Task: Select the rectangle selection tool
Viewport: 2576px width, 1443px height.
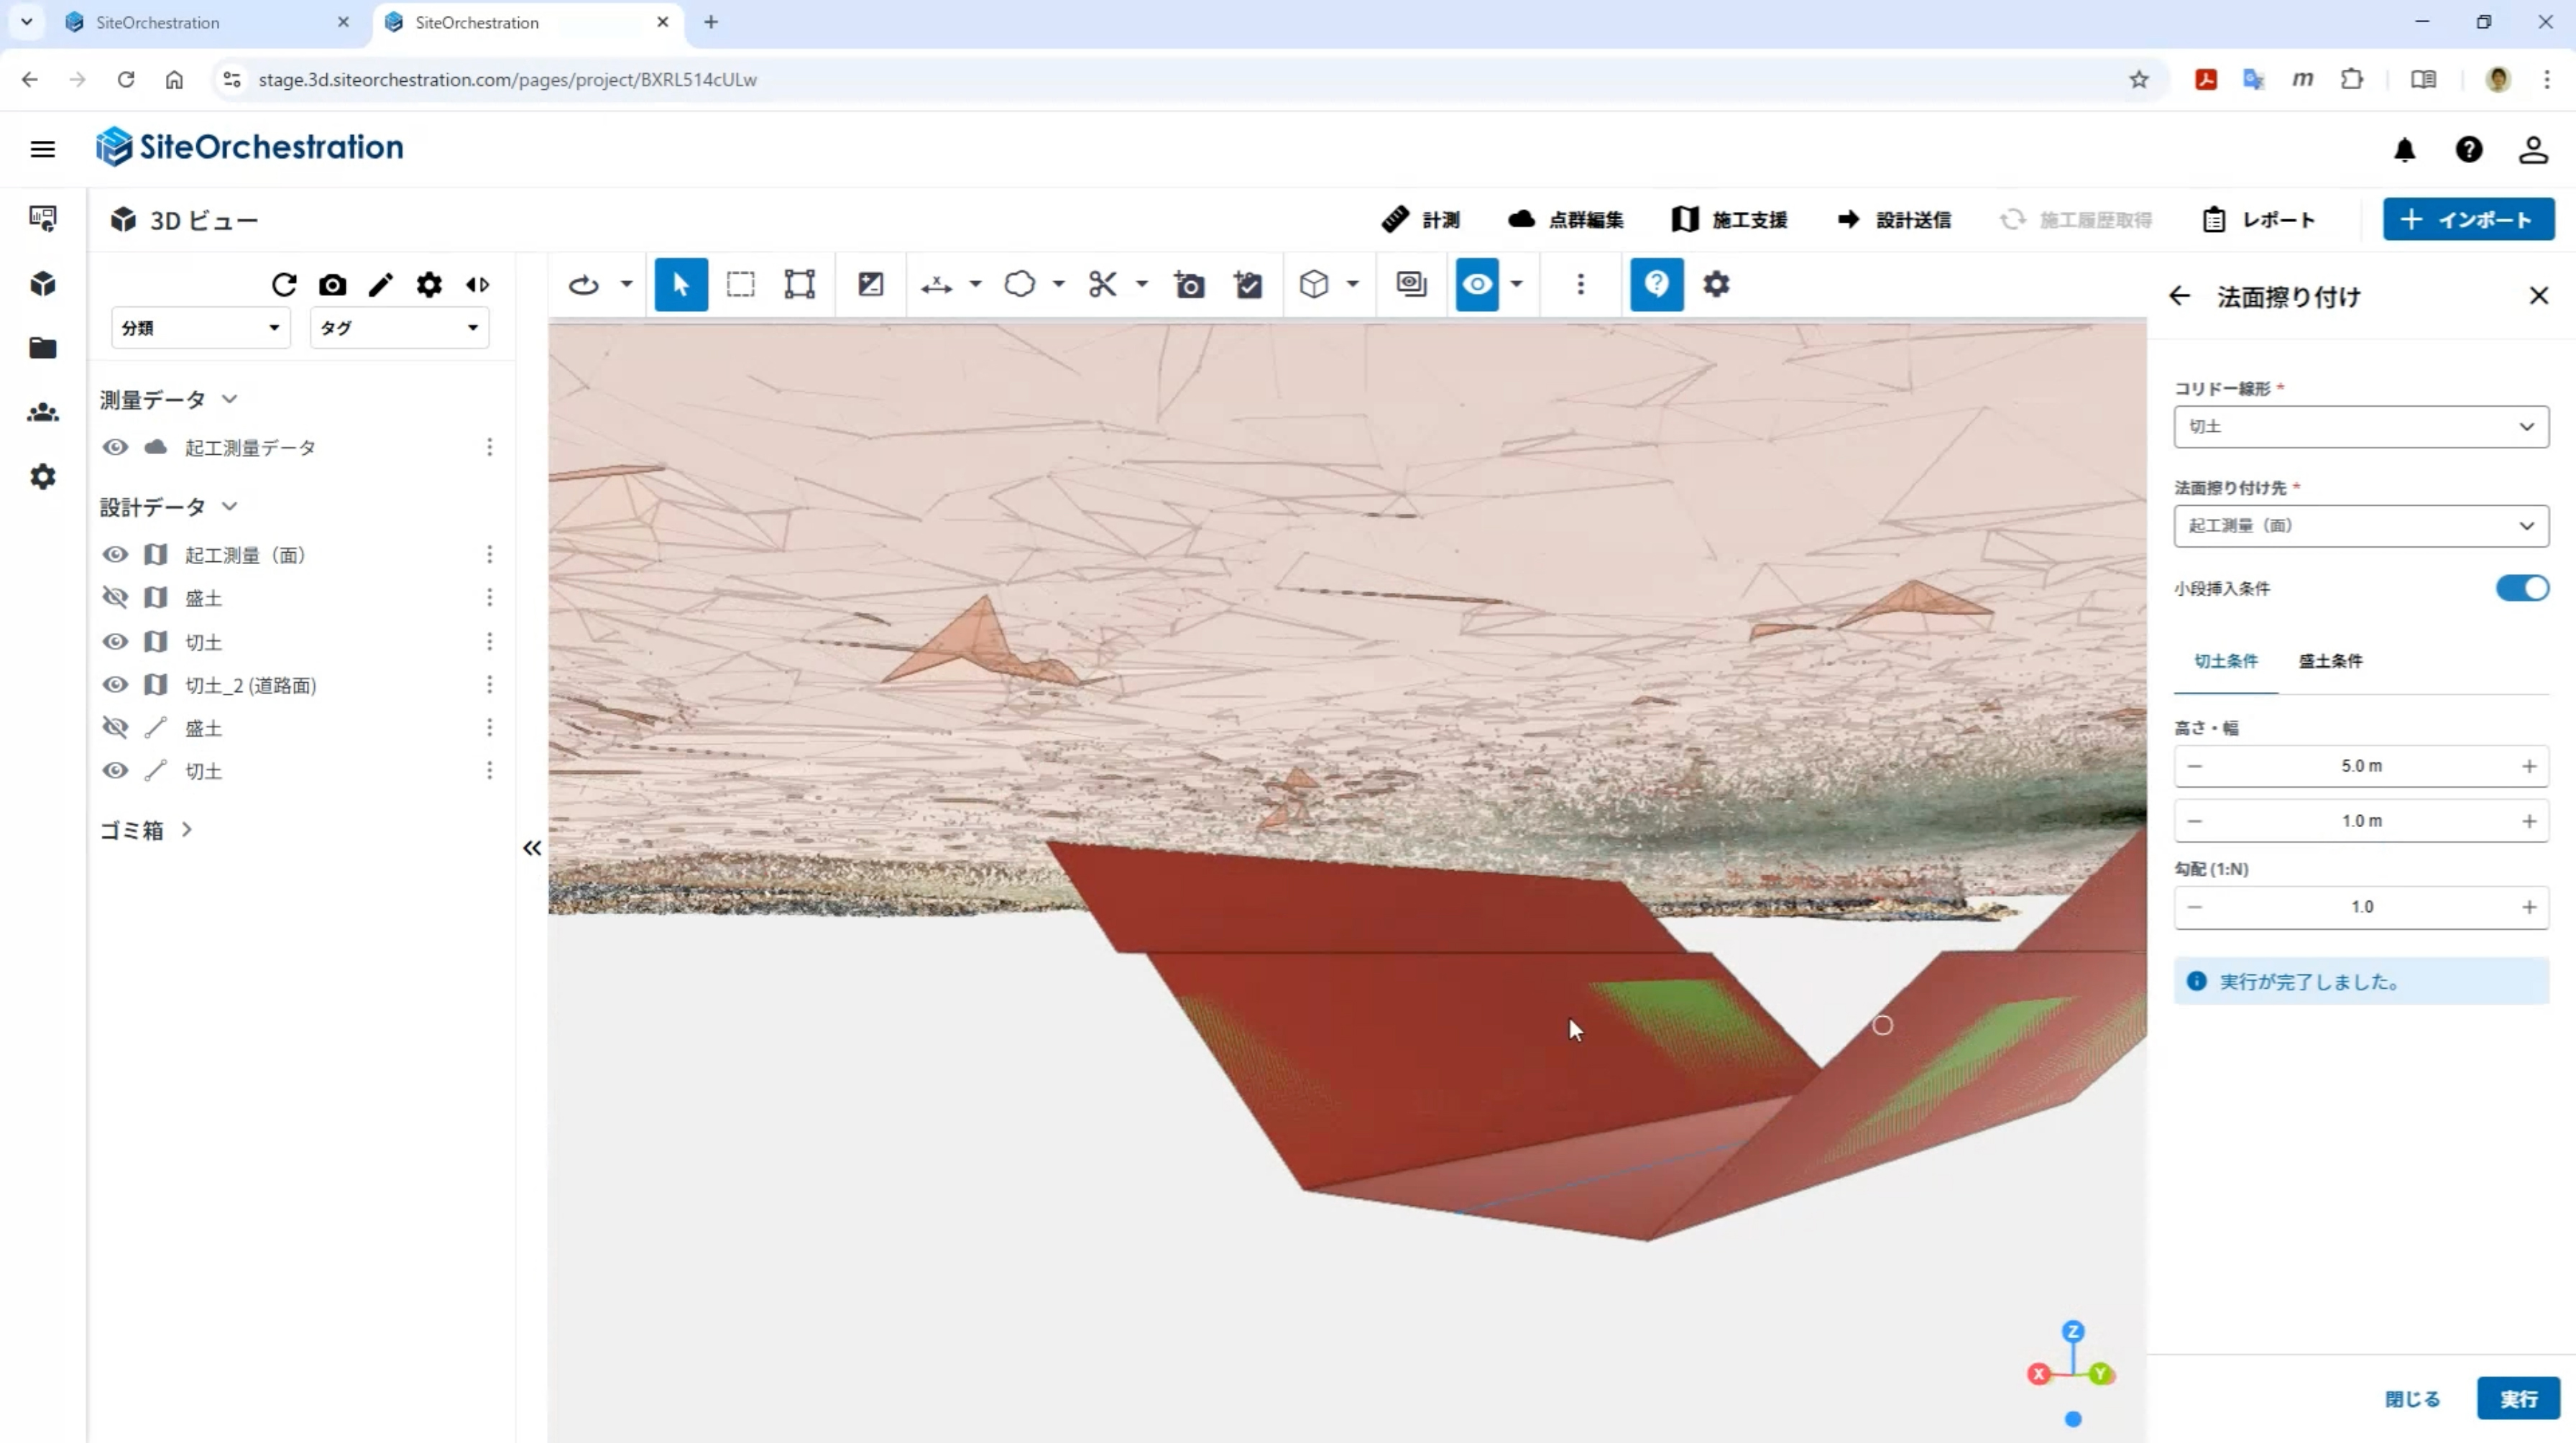Action: (x=740, y=284)
